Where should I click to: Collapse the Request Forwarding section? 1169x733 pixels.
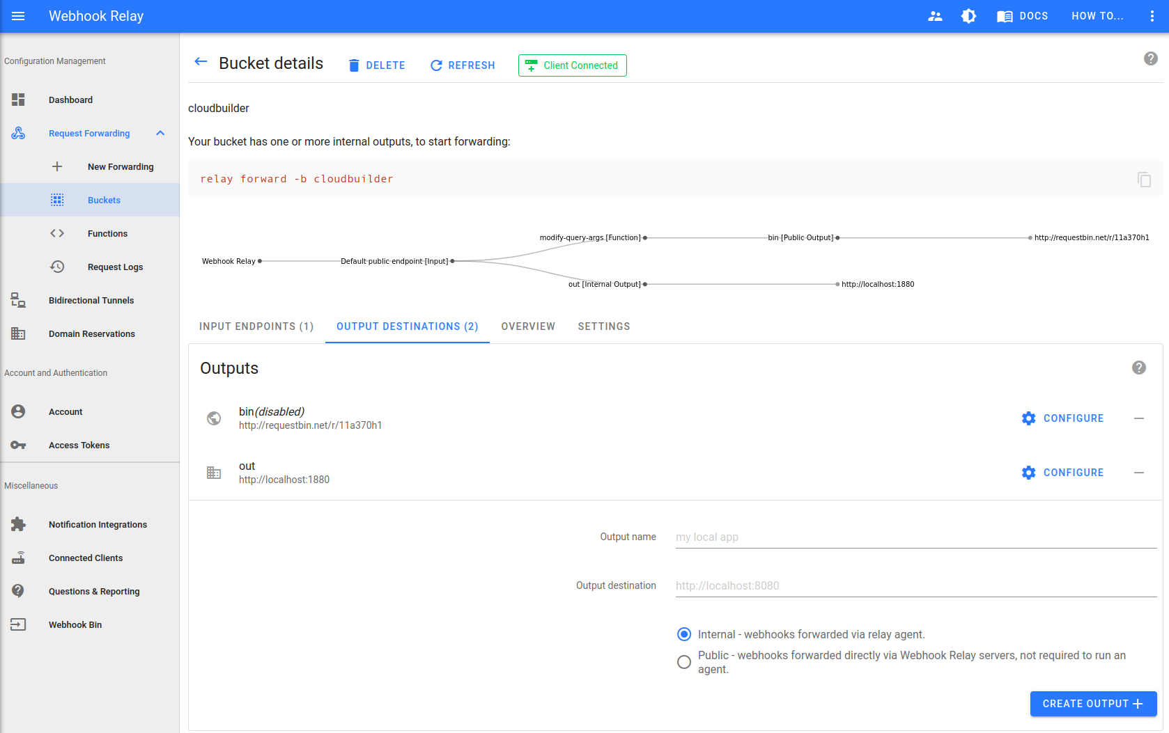coord(160,133)
